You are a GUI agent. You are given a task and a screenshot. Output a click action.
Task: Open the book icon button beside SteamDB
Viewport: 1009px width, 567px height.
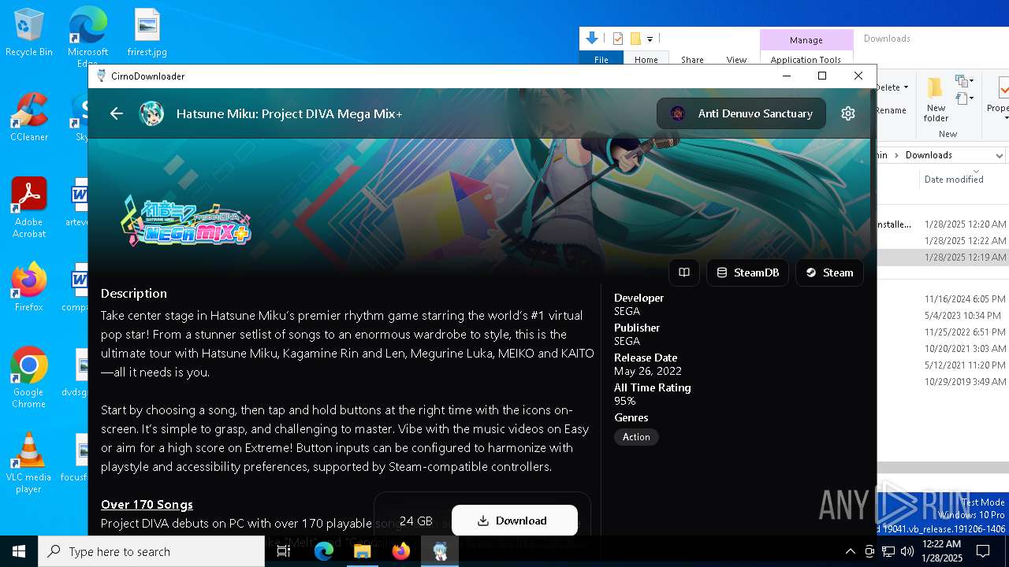coord(684,272)
